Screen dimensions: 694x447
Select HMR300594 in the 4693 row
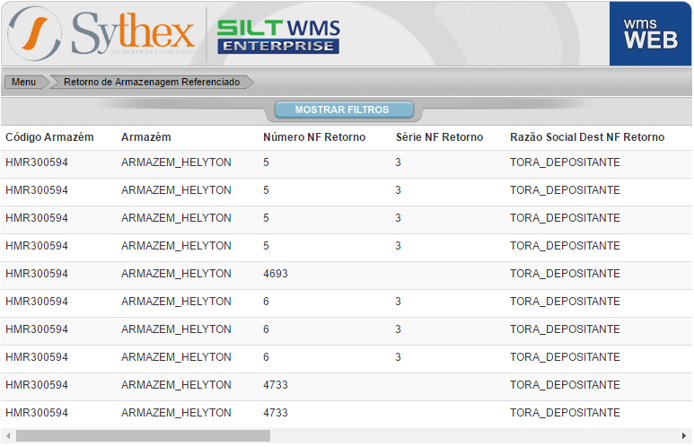click(x=37, y=274)
